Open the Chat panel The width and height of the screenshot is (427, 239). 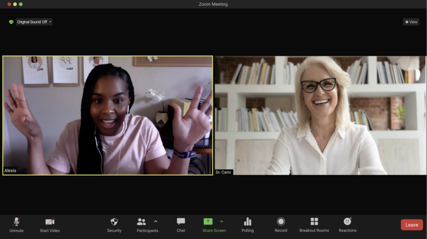tap(181, 222)
